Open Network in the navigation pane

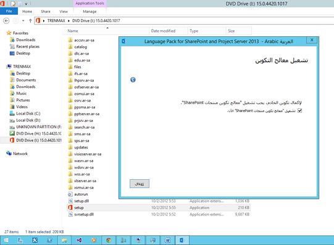(x=20, y=153)
